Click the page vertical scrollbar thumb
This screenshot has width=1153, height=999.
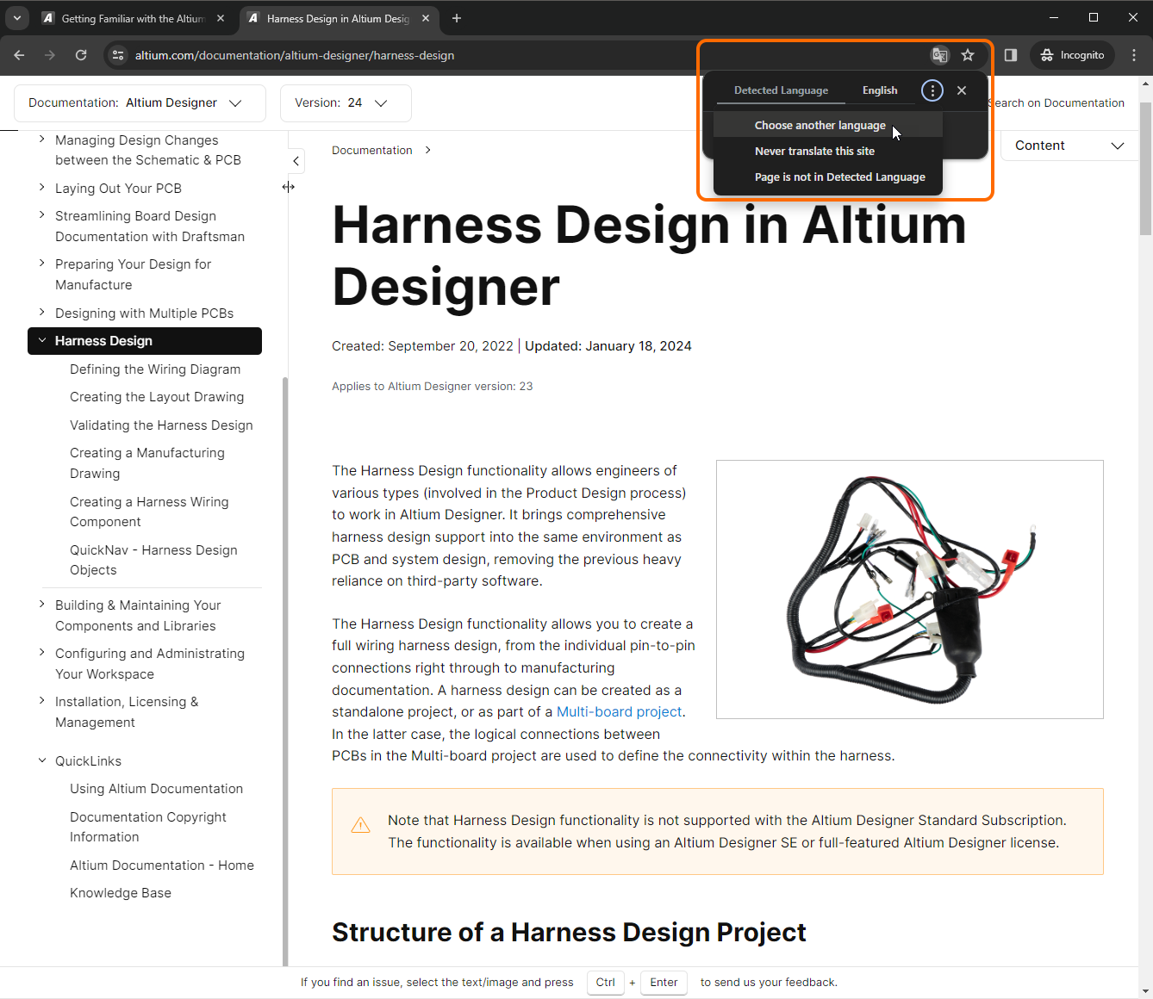1145,167
